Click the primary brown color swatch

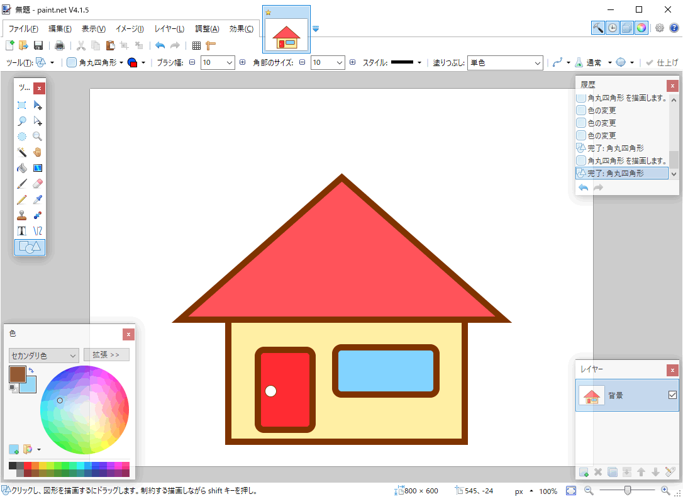tap(16, 373)
